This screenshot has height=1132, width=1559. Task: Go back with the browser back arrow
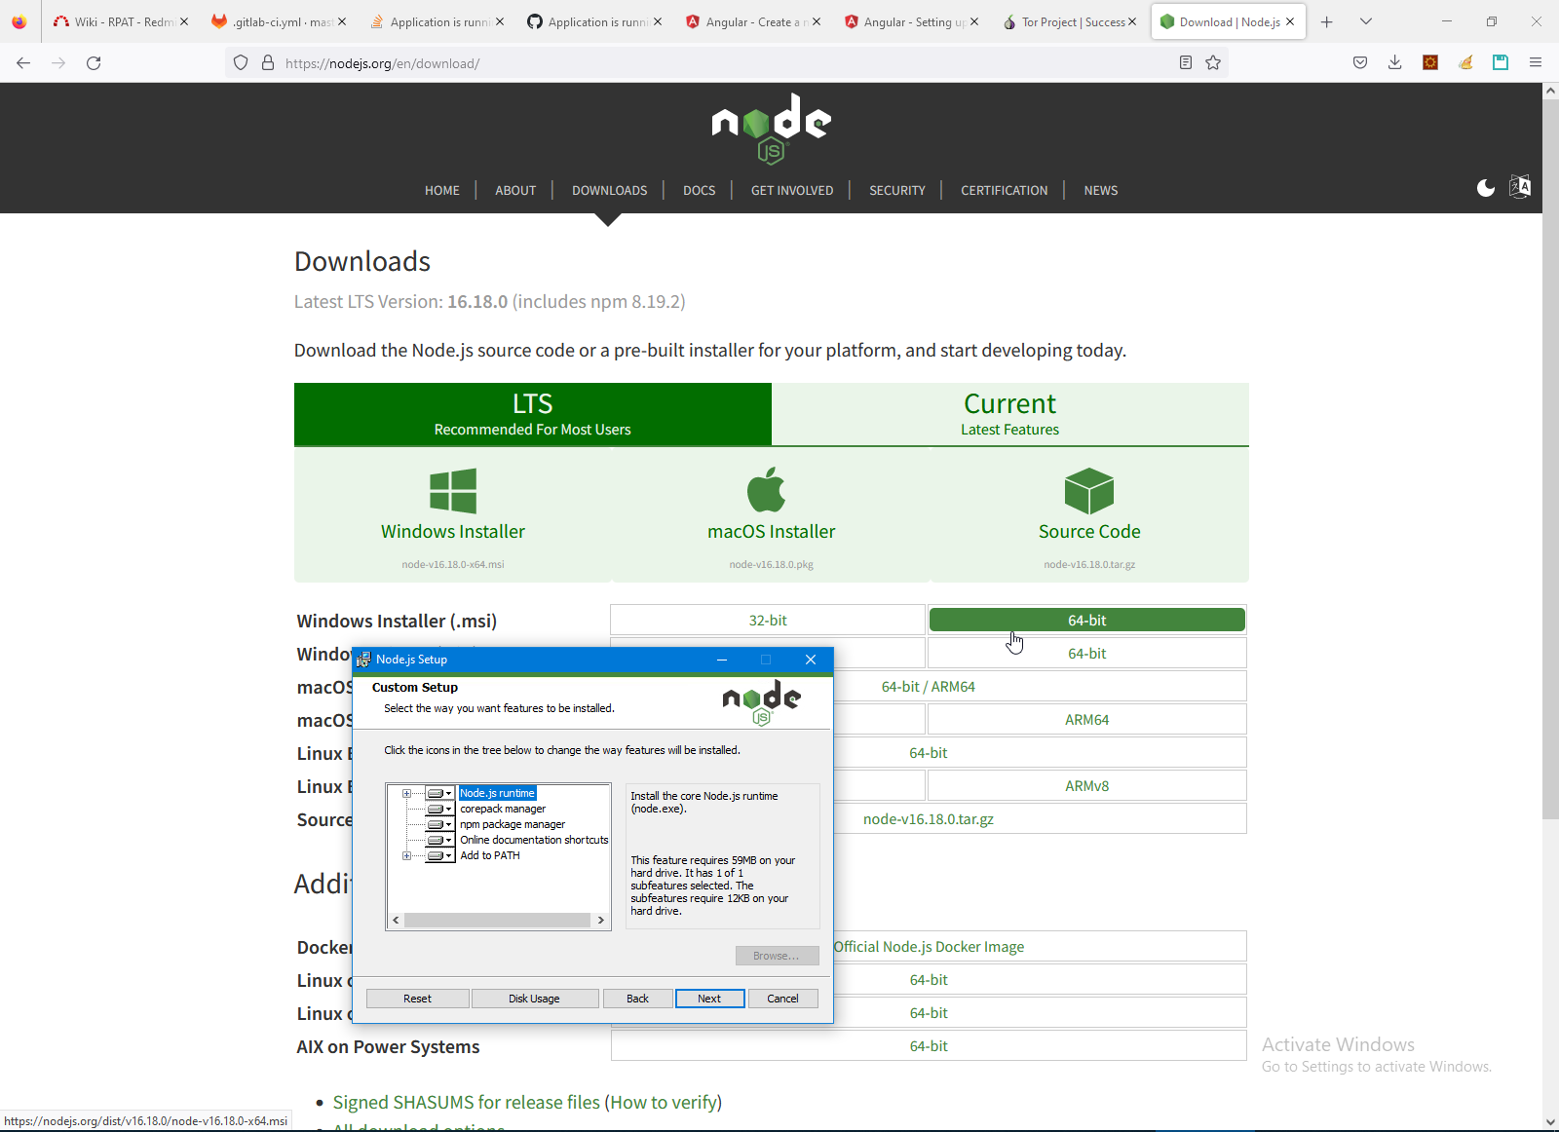[23, 63]
